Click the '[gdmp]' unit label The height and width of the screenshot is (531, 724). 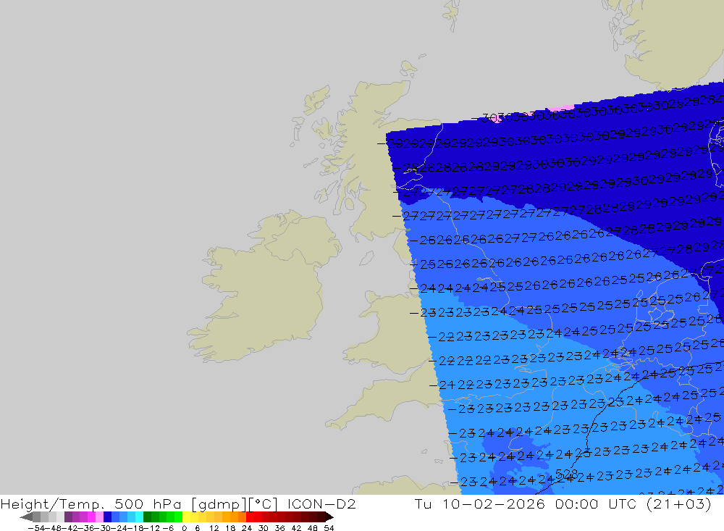[219, 504]
